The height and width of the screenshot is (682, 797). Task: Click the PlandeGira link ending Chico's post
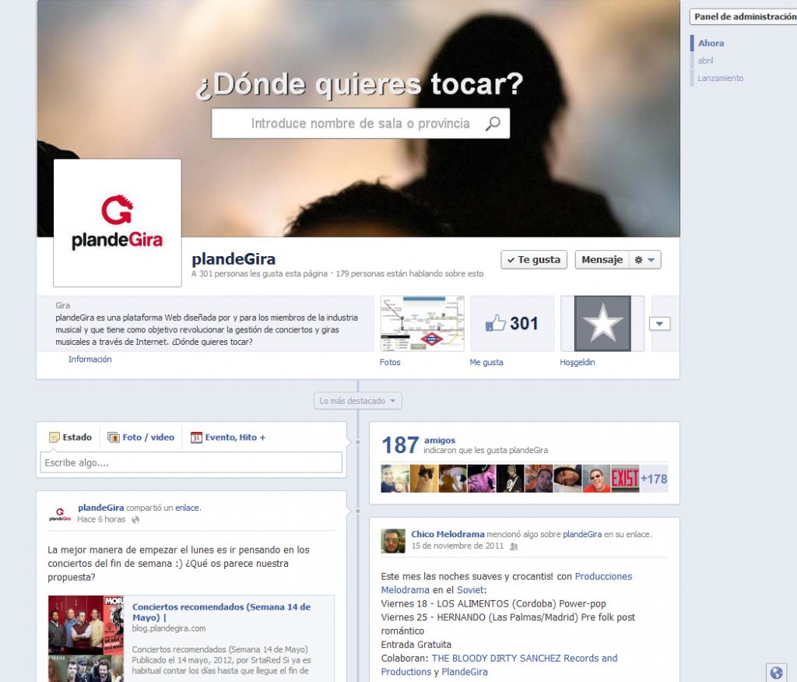point(465,672)
